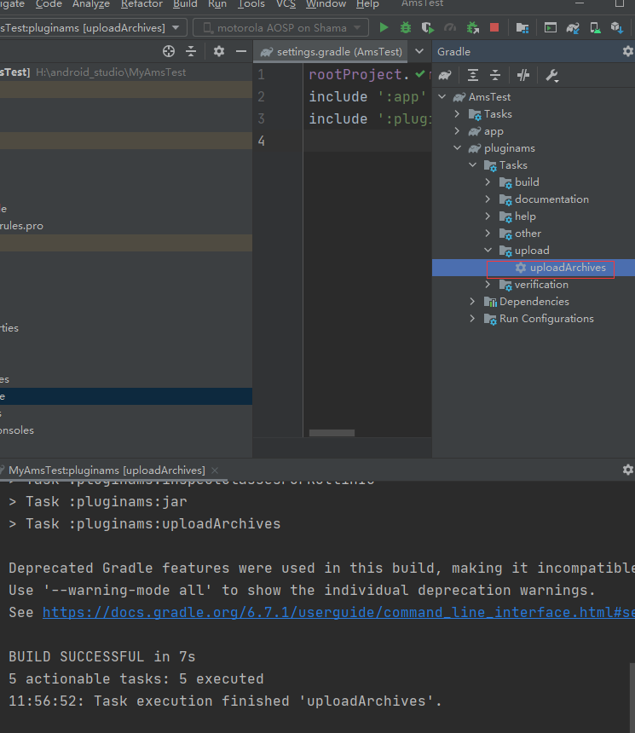This screenshot has width=635, height=733.
Task: Open the Tools menu
Action: [x=251, y=4]
